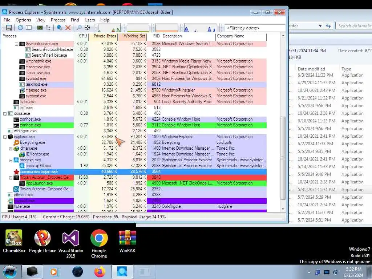The width and height of the screenshot is (372, 279).
Task: Click the Windows Start orb
Action: [10, 272]
